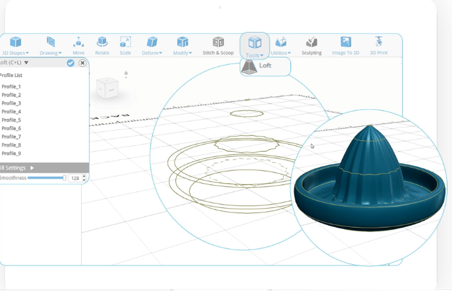This screenshot has width=452, height=291.
Task: Select the Rotate tool
Action: tap(102, 46)
